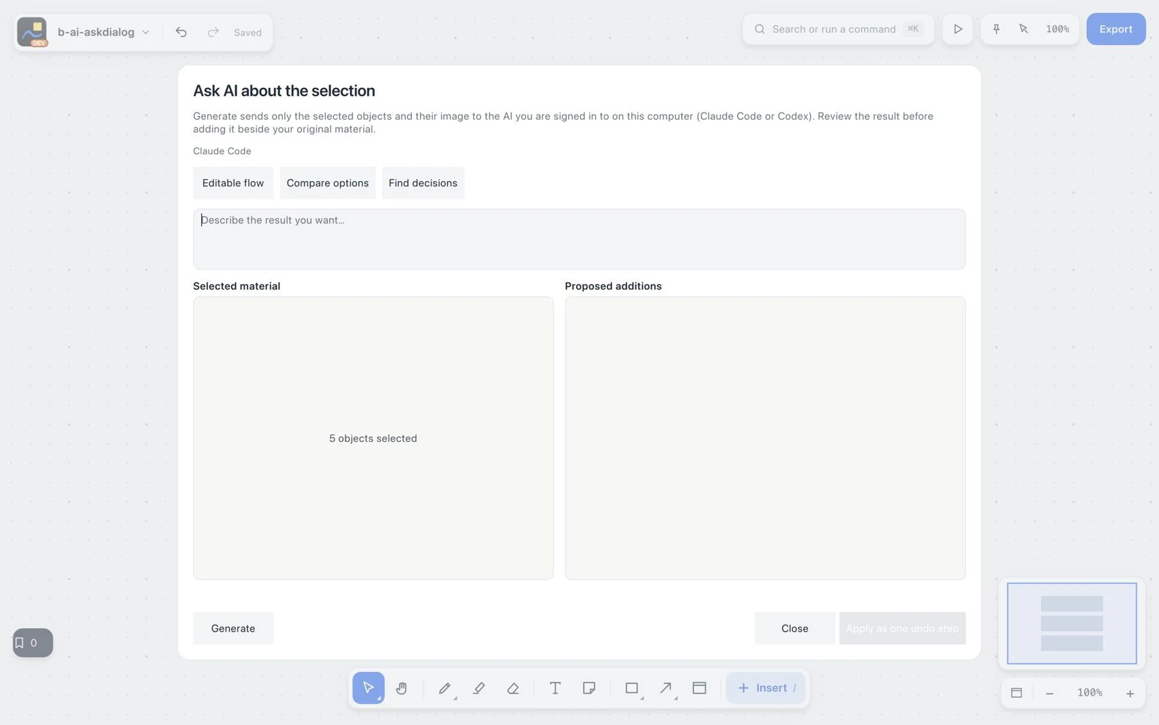Click the Saved status text
1159x725 pixels.
[247, 32]
